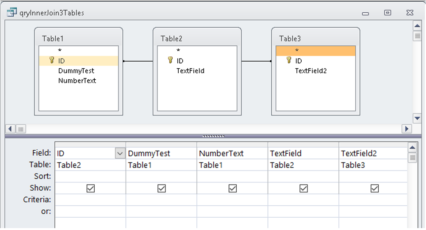Click the or cell for DummyTest column

point(161,211)
